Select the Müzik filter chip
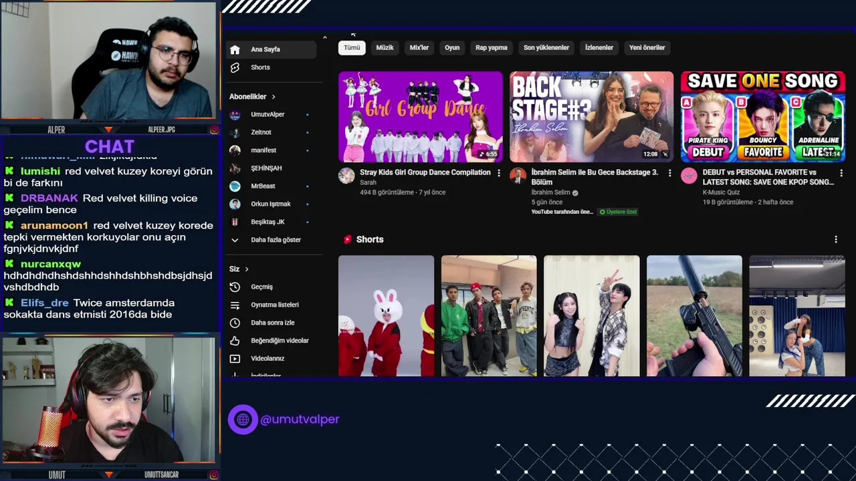The image size is (856, 481). [385, 47]
